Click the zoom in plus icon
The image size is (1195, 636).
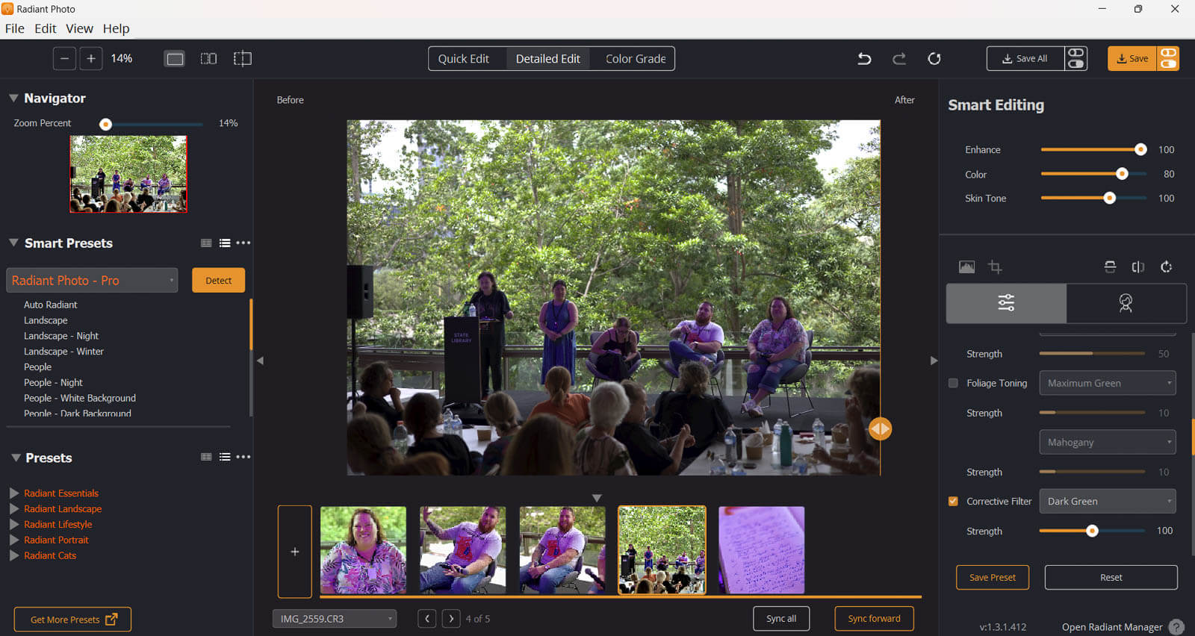[x=91, y=59]
